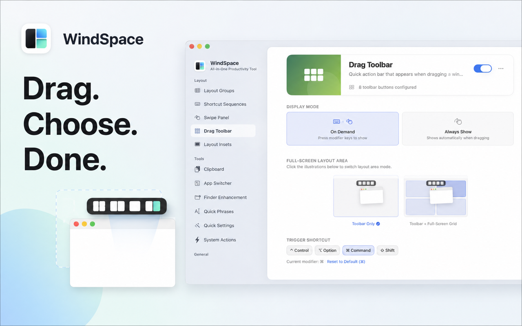The image size is (522, 326).
Task: Open Quick Settings in the sidebar
Action: [223, 225]
